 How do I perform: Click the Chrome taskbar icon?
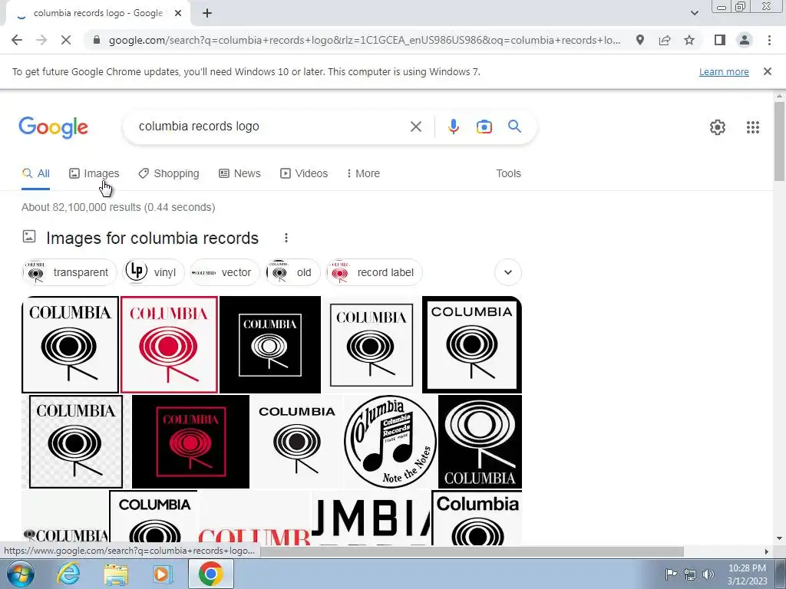coord(210,574)
